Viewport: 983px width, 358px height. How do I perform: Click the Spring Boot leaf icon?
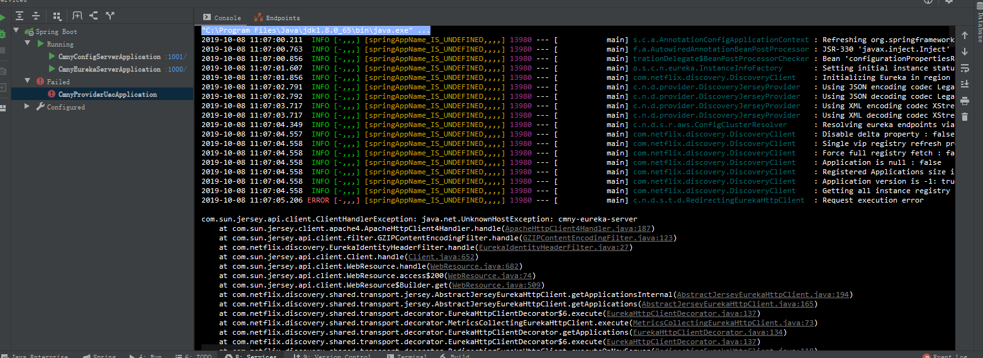point(29,31)
